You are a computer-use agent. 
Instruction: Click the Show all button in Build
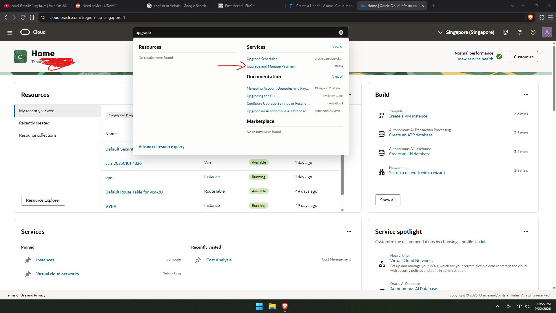[x=388, y=200]
